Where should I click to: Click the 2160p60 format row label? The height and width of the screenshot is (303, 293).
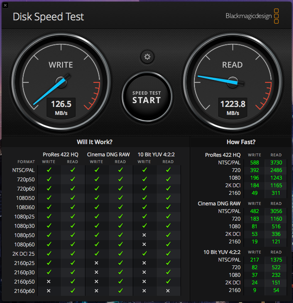pyautogui.click(x=25, y=291)
